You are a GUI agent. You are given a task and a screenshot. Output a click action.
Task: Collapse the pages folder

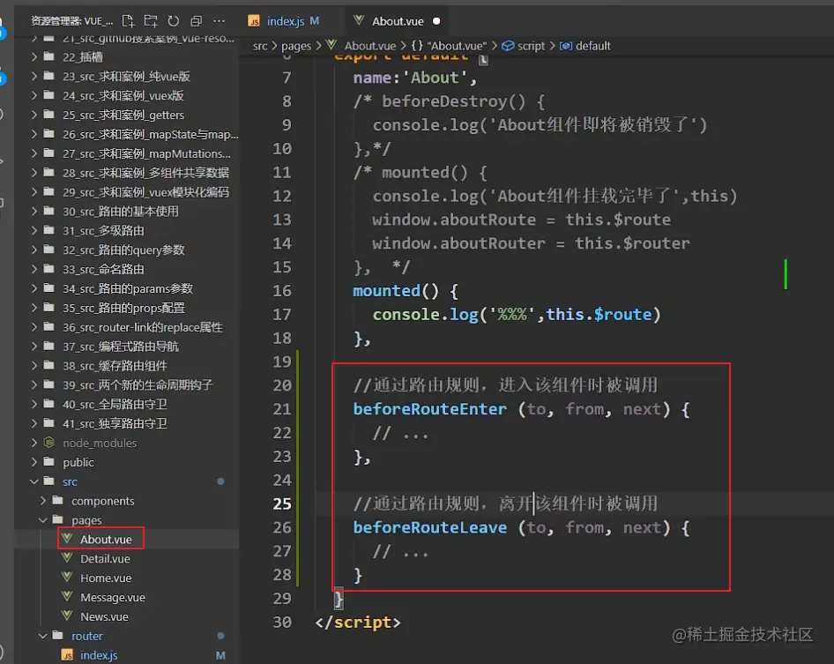(x=43, y=519)
